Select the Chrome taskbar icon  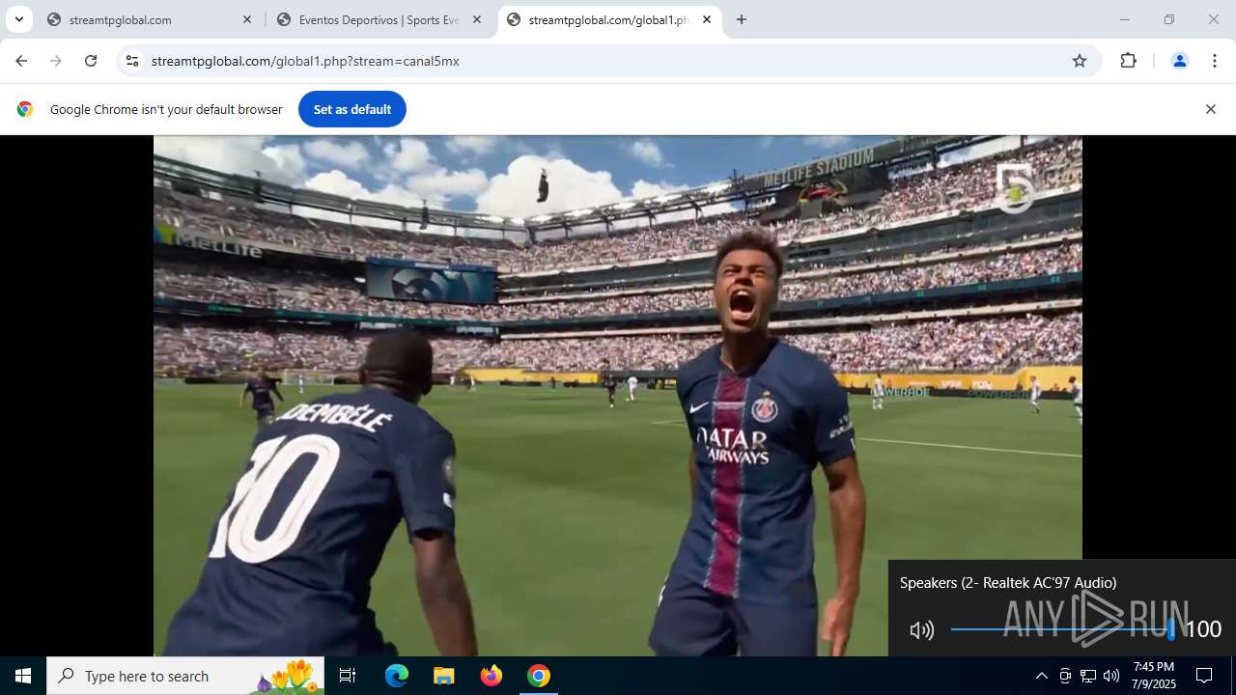click(x=539, y=676)
